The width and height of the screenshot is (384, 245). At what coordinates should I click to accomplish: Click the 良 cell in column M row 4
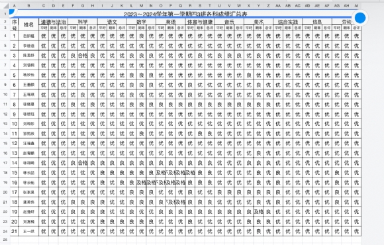tap(141, 36)
